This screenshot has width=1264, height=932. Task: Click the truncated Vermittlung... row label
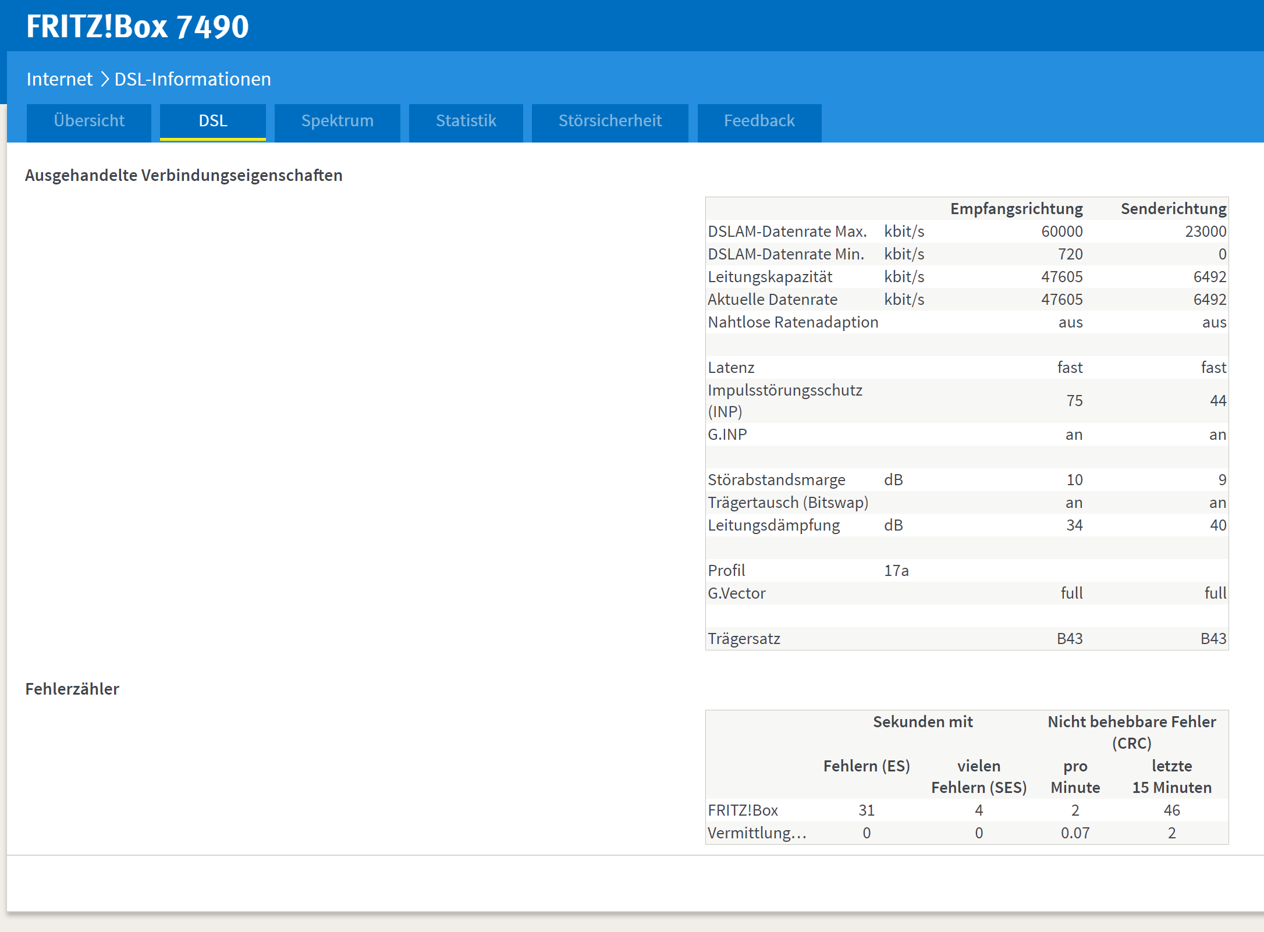tap(757, 833)
